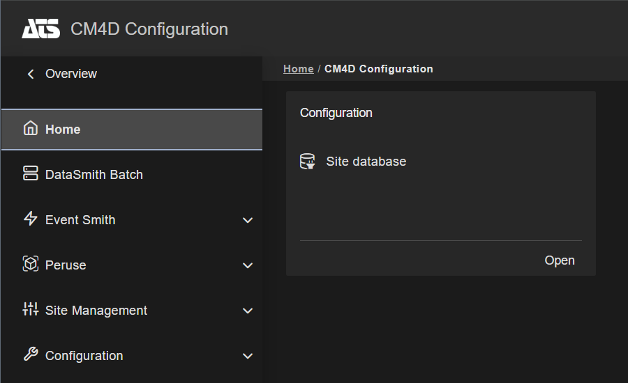
Task: Click the Site database icon in the card
Action: [307, 162]
